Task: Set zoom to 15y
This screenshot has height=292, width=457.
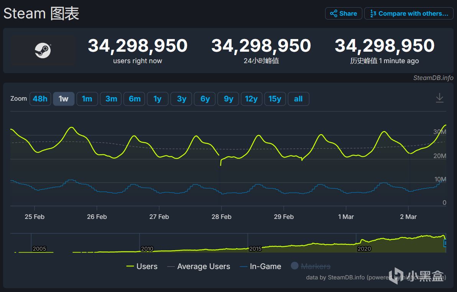Action: point(275,99)
